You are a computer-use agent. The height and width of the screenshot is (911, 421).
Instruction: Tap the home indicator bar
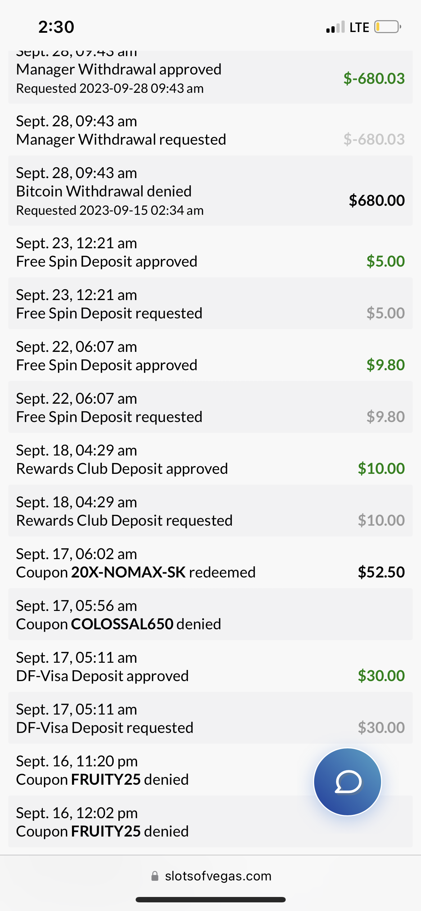coord(210,900)
